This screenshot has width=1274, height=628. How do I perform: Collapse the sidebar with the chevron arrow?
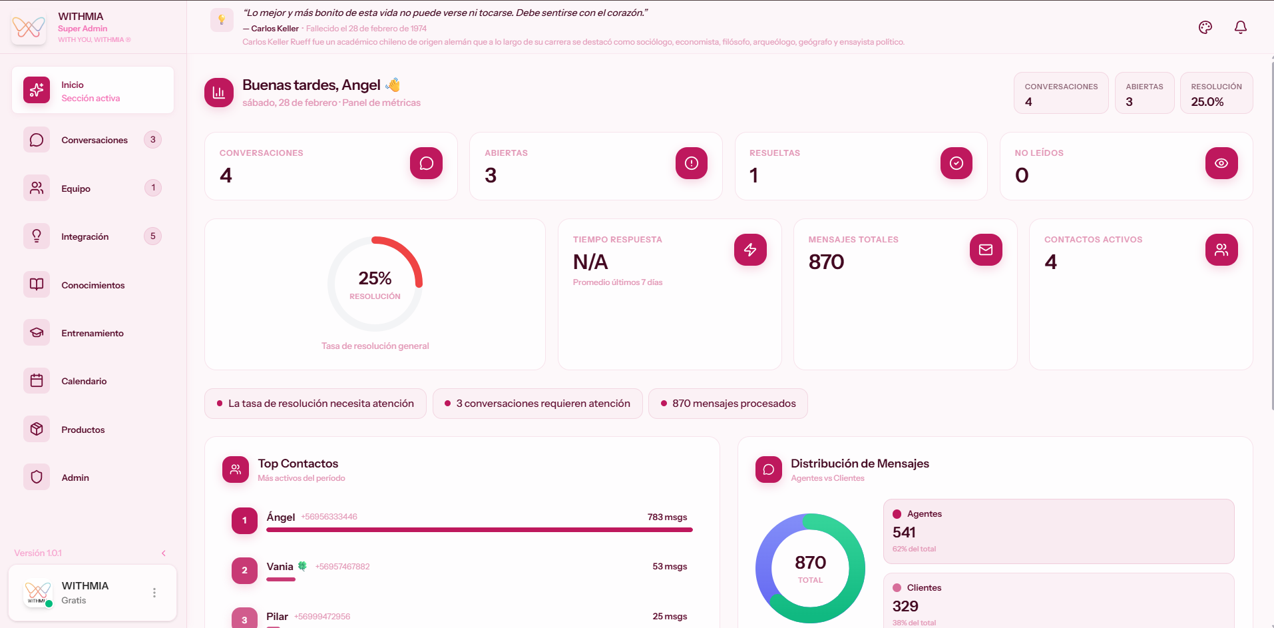click(x=164, y=553)
